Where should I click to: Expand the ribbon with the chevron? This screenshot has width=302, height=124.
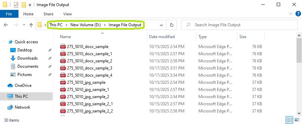coord(291,14)
